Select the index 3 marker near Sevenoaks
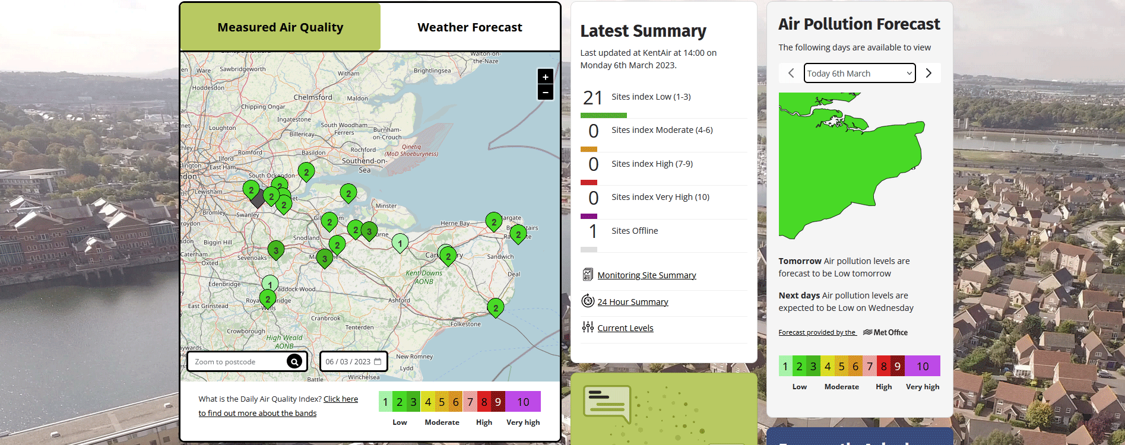The height and width of the screenshot is (445, 1125). 276,250
